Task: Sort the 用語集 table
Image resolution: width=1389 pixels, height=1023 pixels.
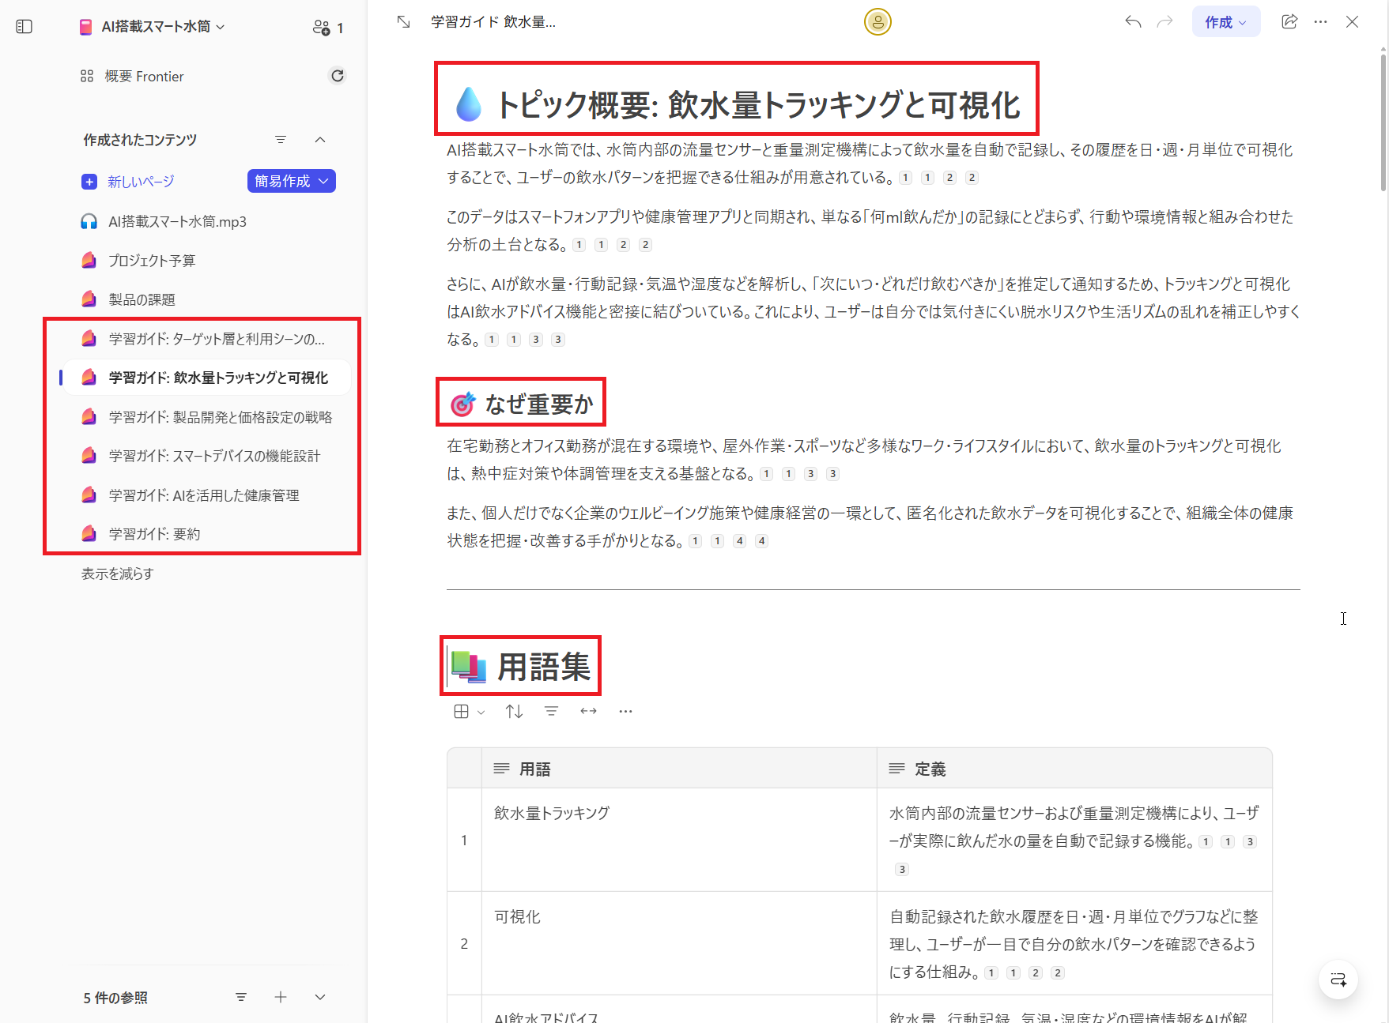Action: (x=514, y=710)
